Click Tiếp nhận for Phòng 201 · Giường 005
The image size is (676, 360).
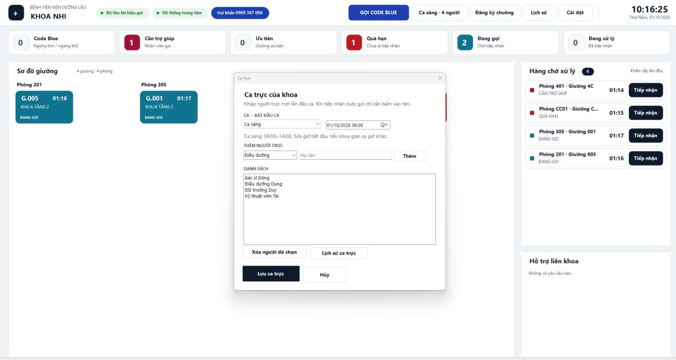[645, 159]
